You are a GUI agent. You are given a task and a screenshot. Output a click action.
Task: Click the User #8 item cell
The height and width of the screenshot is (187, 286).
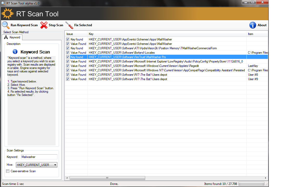coord(253,75)
